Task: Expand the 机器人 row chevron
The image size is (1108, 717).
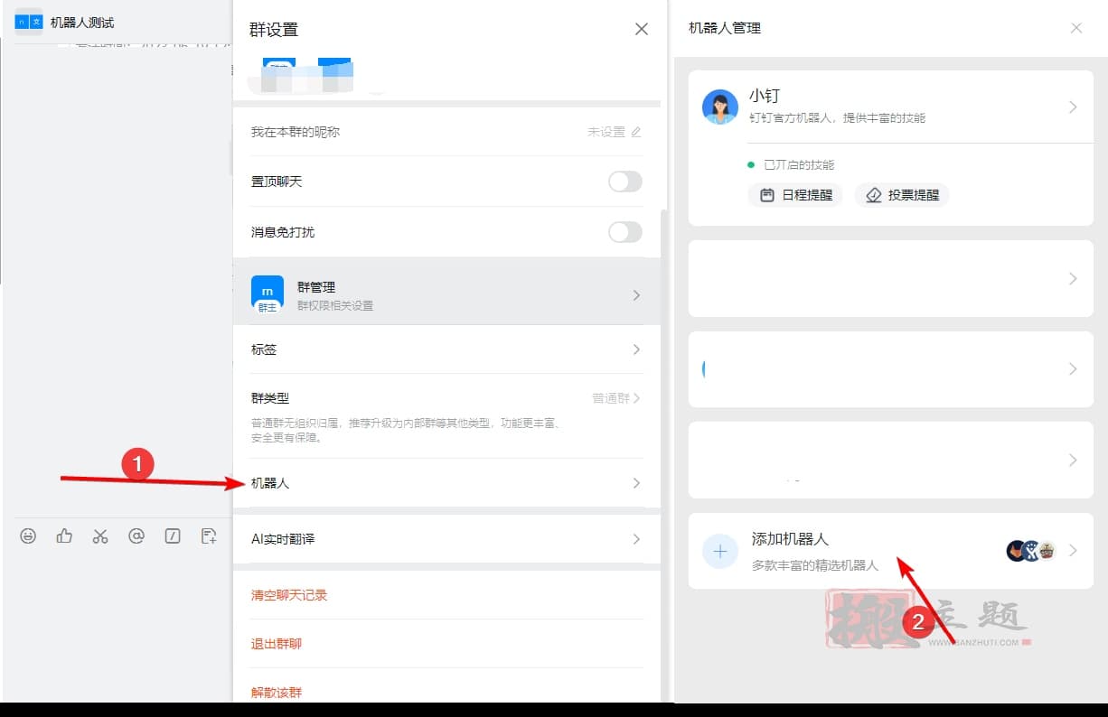Action: [x=636, y=483]
